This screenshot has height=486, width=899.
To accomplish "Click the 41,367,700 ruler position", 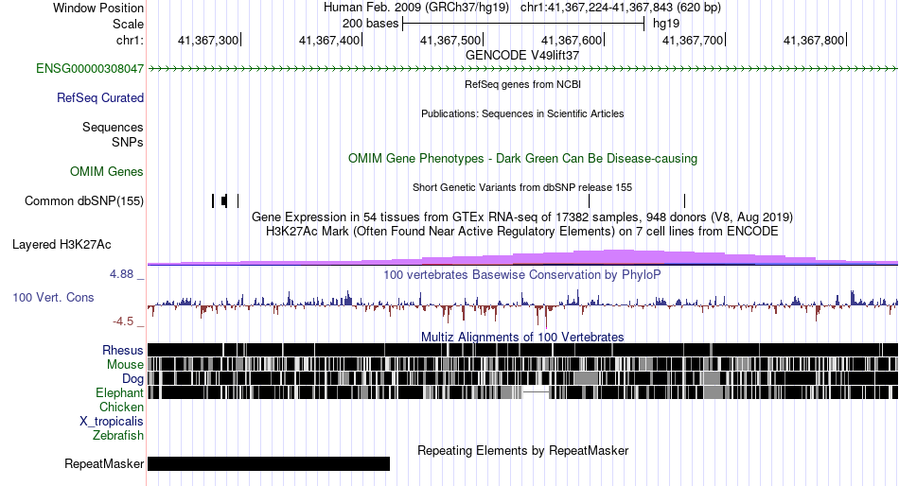I will 693,40.
